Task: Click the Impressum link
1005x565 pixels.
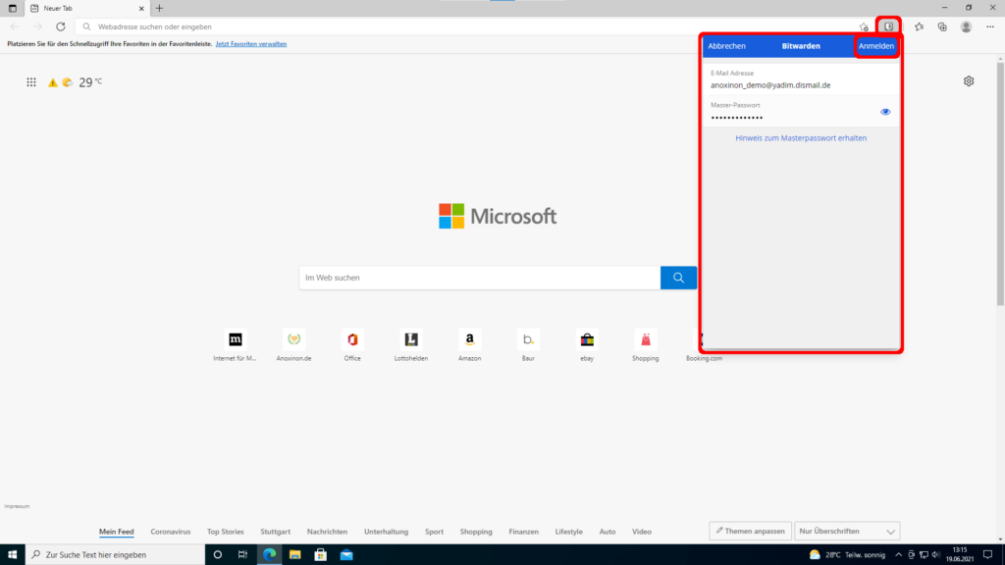Action: tap(17, 506)
